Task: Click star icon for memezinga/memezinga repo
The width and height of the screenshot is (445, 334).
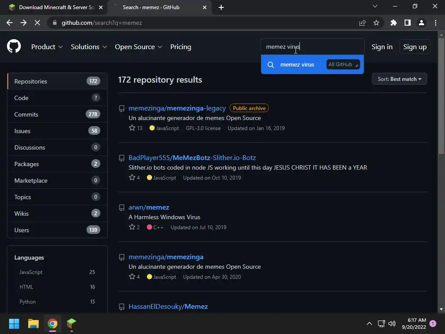Action: coord(132,277)
